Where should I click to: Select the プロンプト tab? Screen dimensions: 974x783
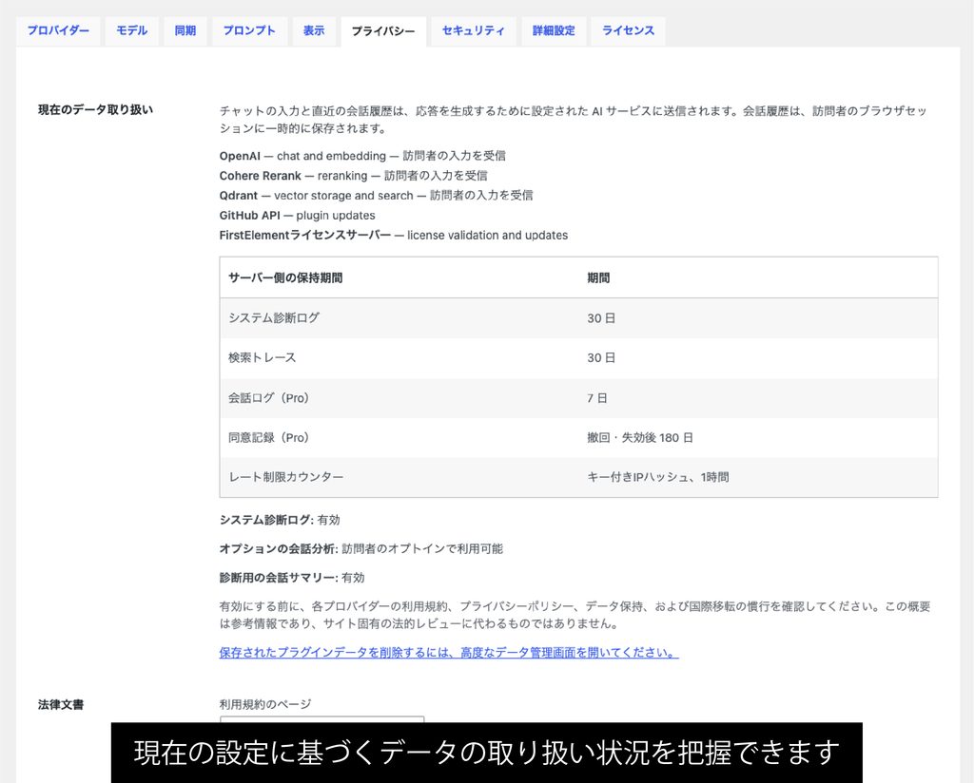pos(249,30)
